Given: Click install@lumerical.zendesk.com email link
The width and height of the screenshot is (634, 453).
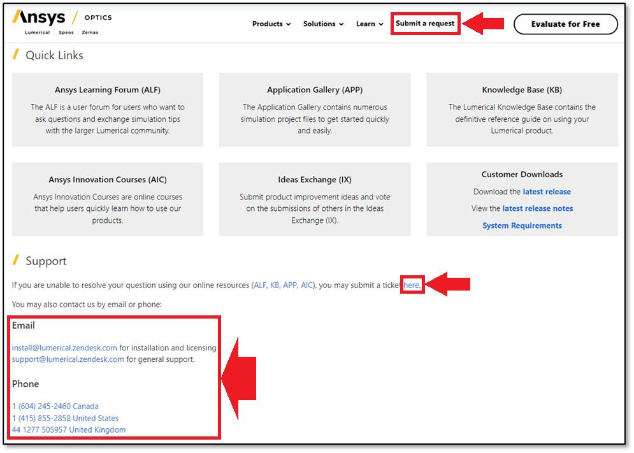Looking at the screenshot, I should click(64, 348).
